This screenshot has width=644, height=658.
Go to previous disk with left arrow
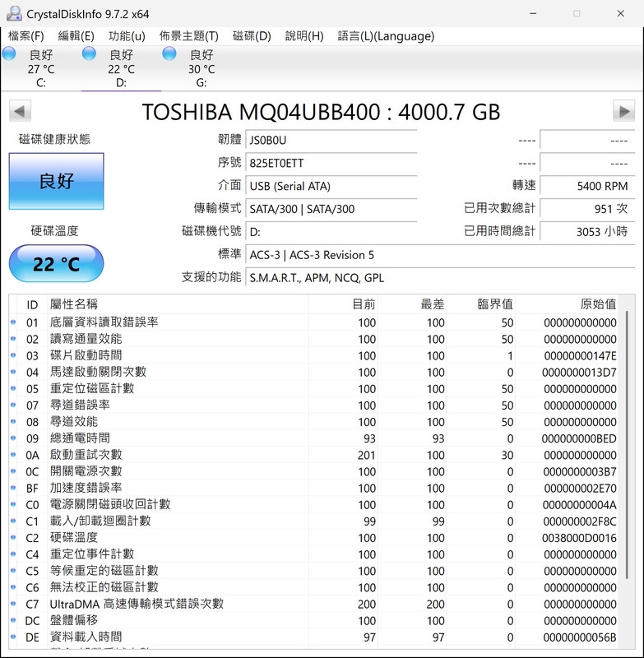20,111
